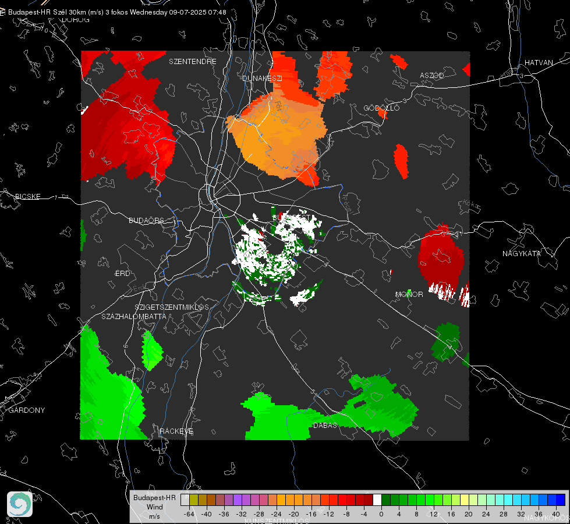Click the BICSKE town label
The width and height of the screenshot is (570, 524).
pos(28,197)
